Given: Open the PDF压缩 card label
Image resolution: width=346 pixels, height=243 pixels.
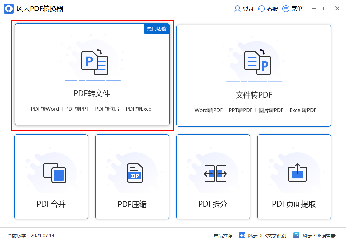Looking at the screenshot, I should pos(132,204).
